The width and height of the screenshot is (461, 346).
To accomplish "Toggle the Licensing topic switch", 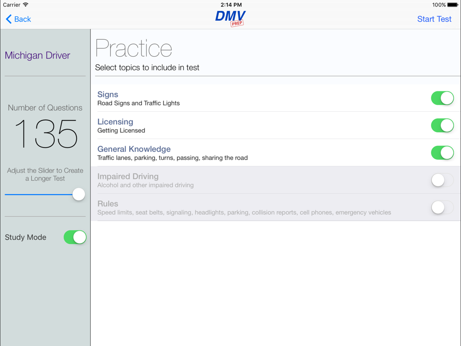I will pyautogui.click(x=442, y=125).
